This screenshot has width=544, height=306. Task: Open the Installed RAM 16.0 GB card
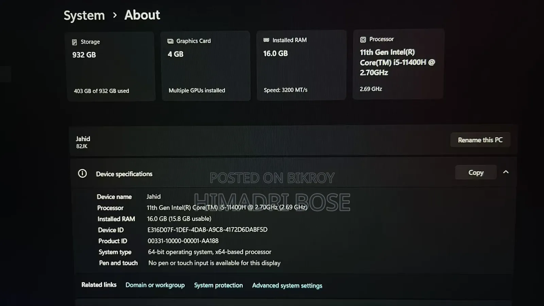pos(301,65)
